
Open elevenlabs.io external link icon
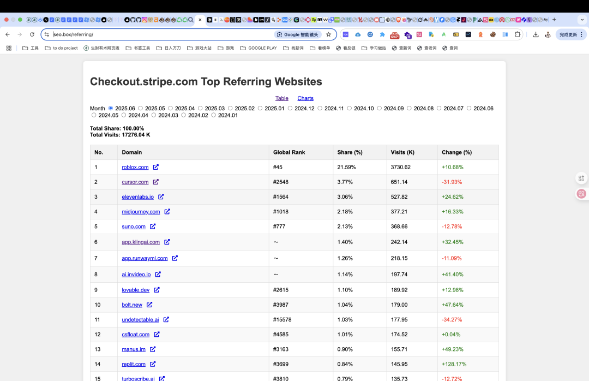[161, 197]
